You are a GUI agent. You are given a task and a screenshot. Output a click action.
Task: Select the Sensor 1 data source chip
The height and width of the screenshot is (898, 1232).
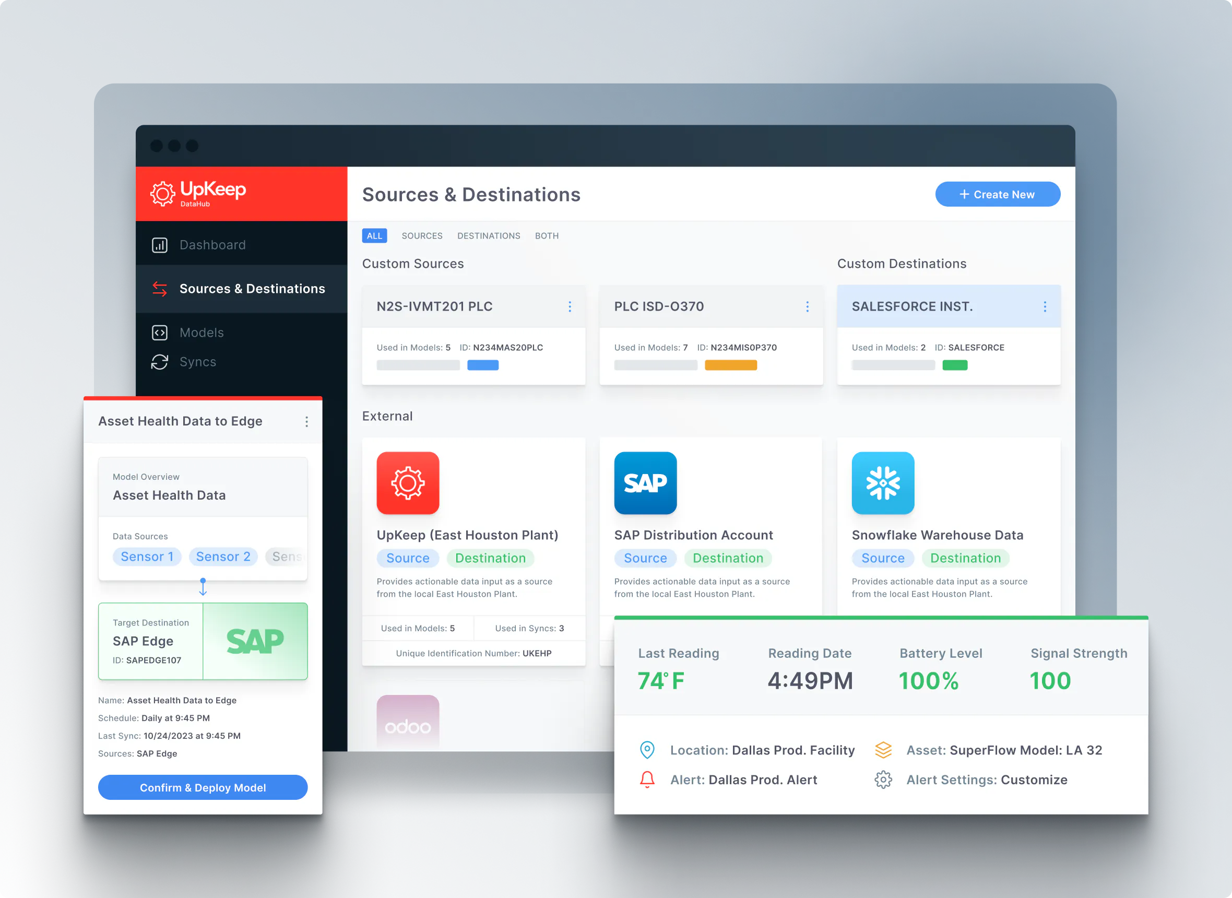point(147,556)
